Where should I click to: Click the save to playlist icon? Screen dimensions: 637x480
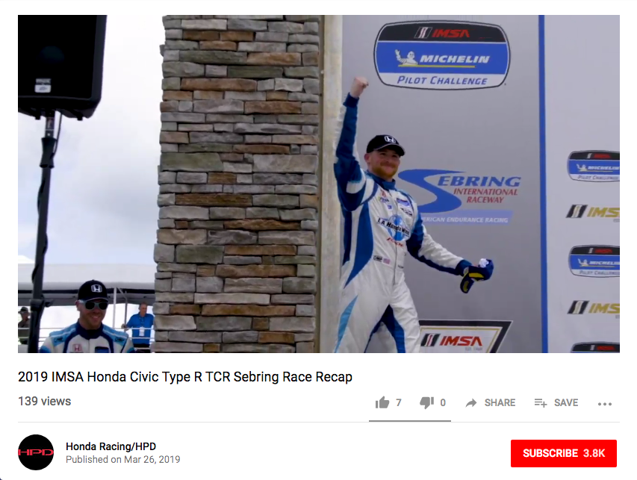(541, 403)
